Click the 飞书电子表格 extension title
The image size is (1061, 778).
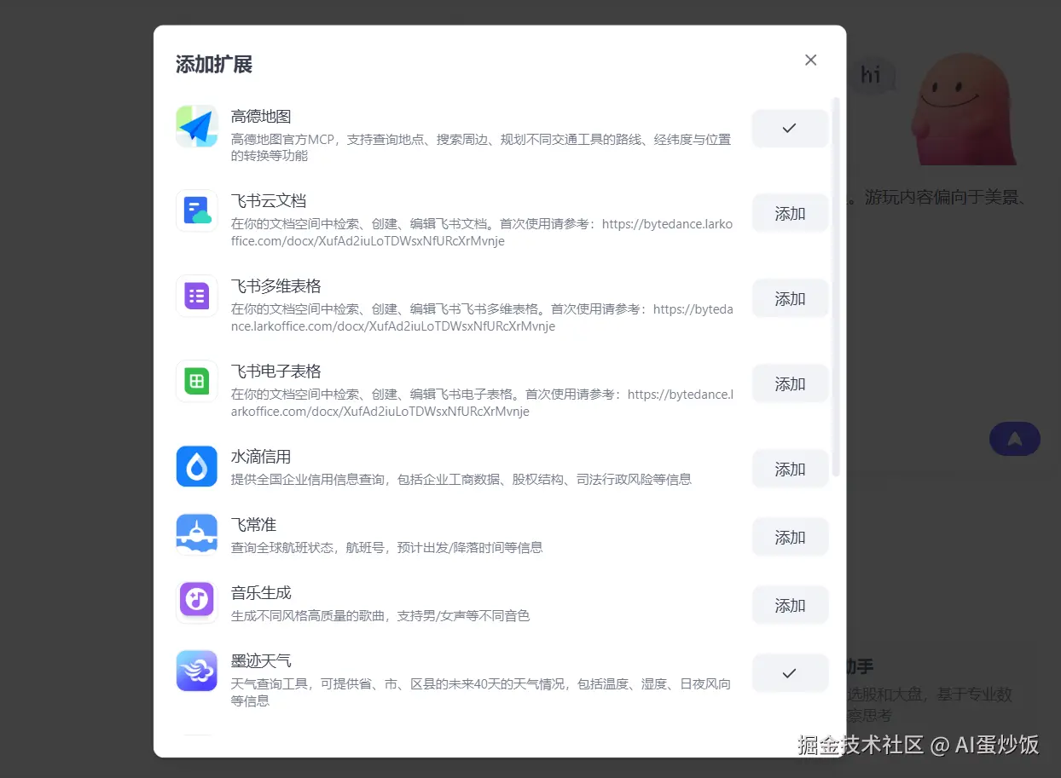coord(276,372)
